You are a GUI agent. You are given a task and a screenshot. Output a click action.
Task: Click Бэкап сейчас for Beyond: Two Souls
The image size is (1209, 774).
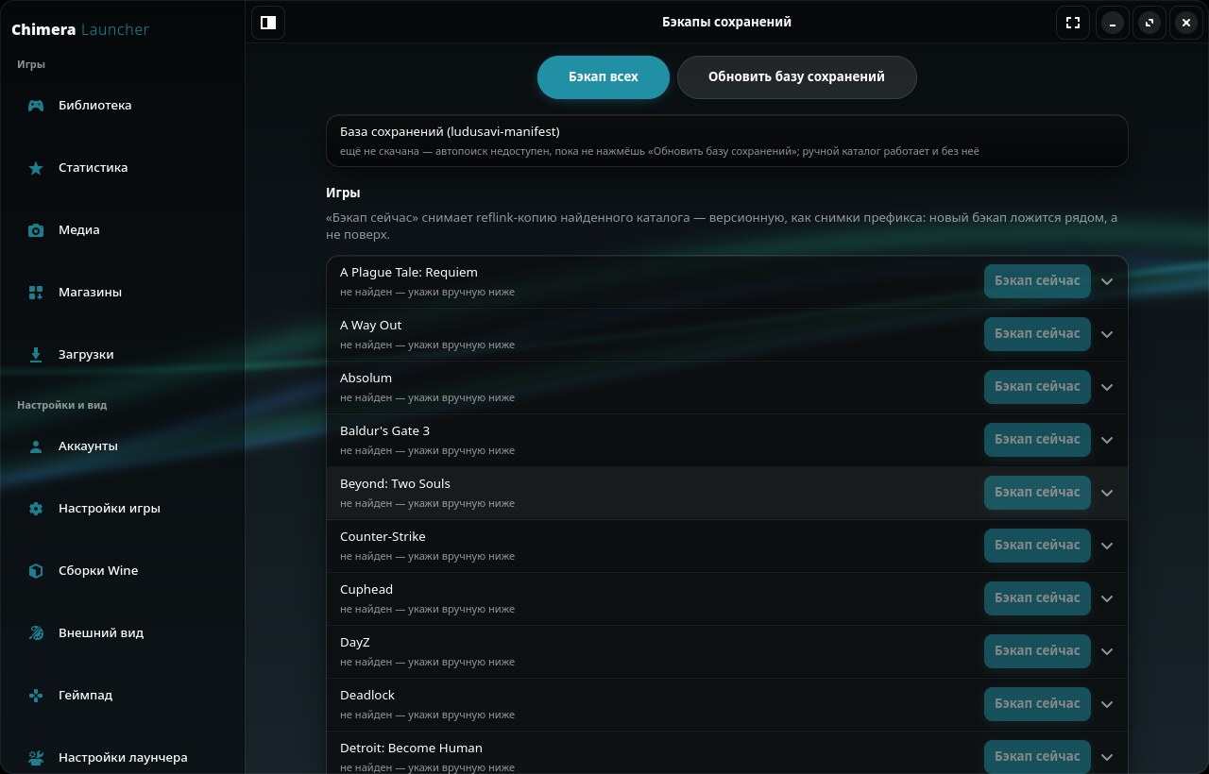pos(1037,493)
